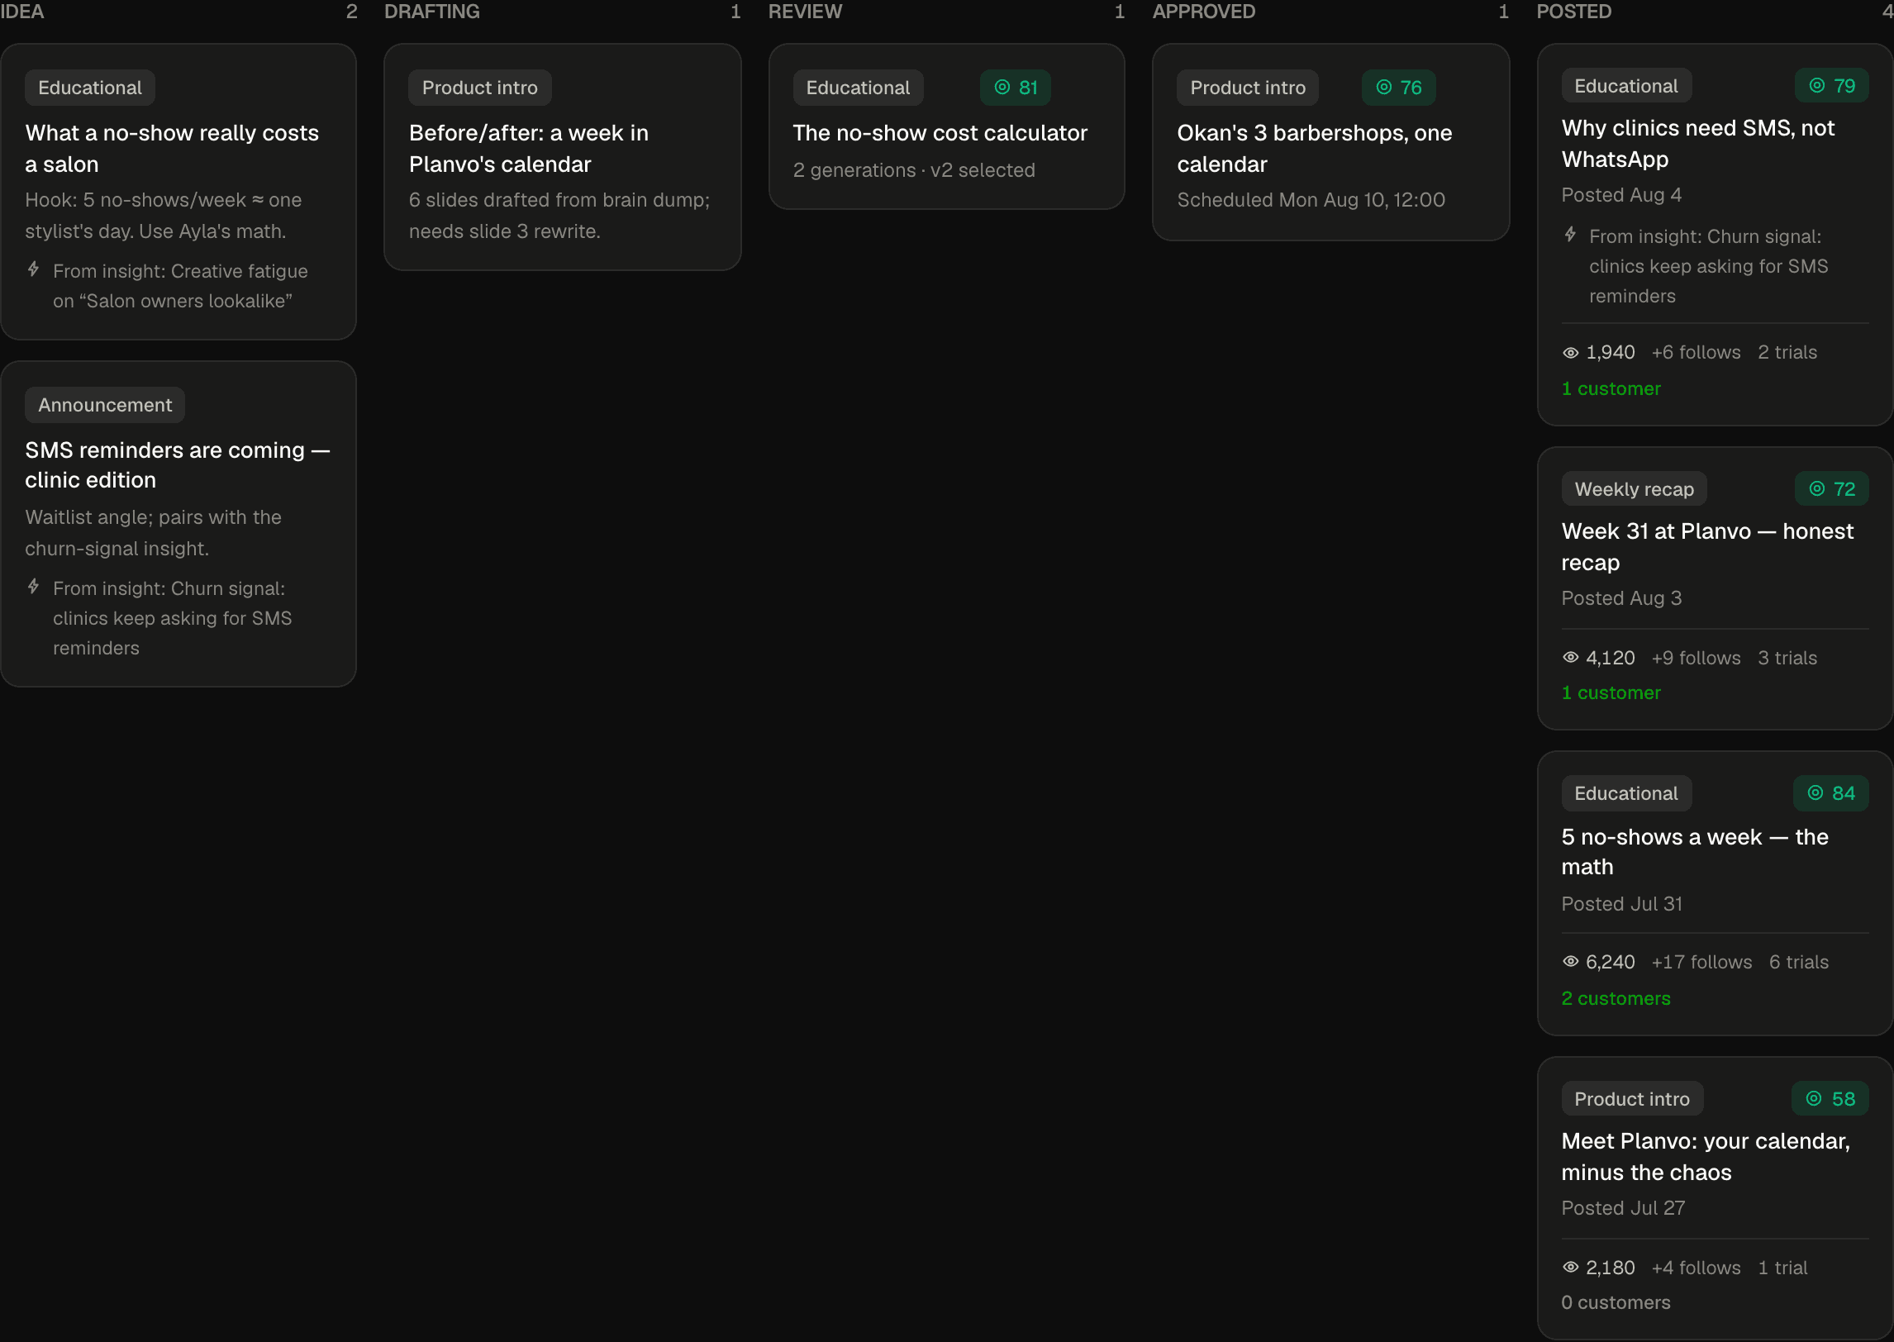This screenshot has width=1894, height=1342.
Task: Click '2 customers' green text
Action: tap(1616, 998)
